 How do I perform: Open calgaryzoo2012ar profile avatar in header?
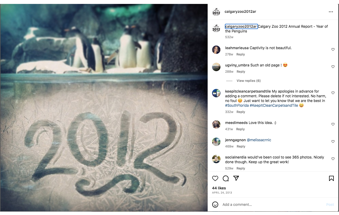tap(216, 12)
